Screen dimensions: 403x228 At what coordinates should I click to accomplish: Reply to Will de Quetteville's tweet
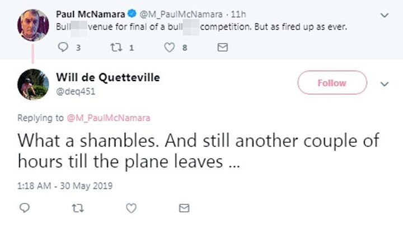click(25, 208)
